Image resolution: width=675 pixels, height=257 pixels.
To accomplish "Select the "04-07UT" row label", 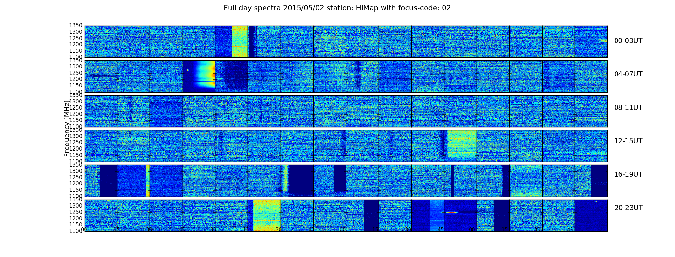I will (628, 74).
